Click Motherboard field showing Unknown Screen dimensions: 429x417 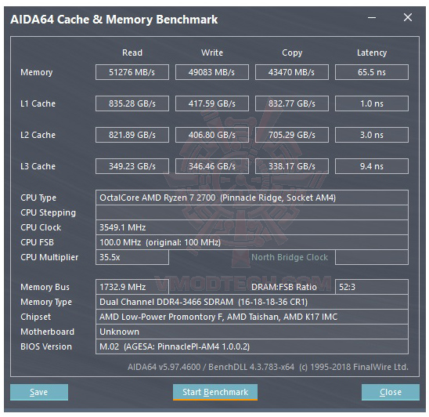coord(252,332)
